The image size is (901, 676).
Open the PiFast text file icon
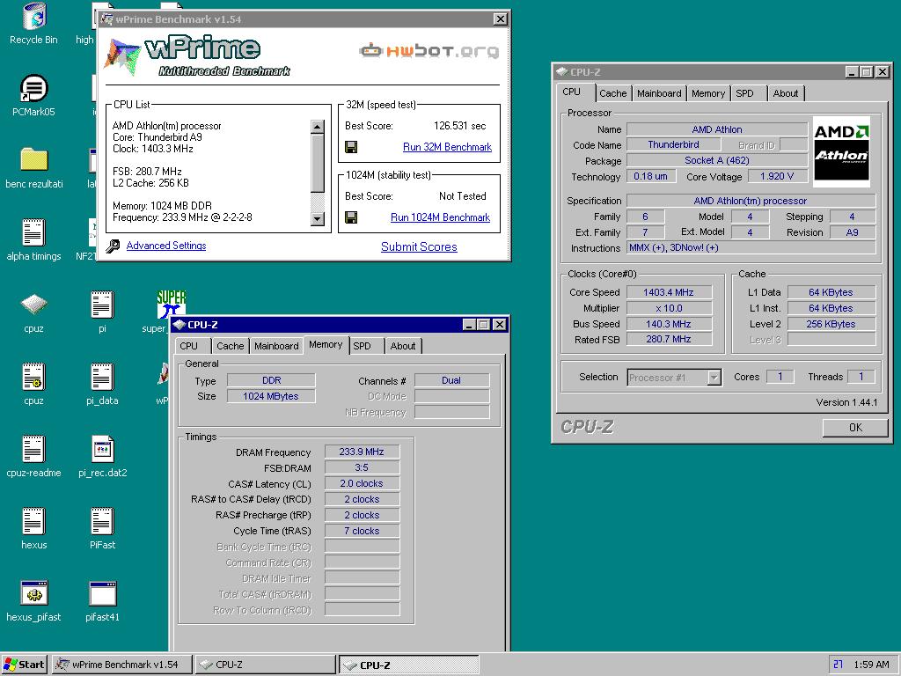click(x=102, y=521)
